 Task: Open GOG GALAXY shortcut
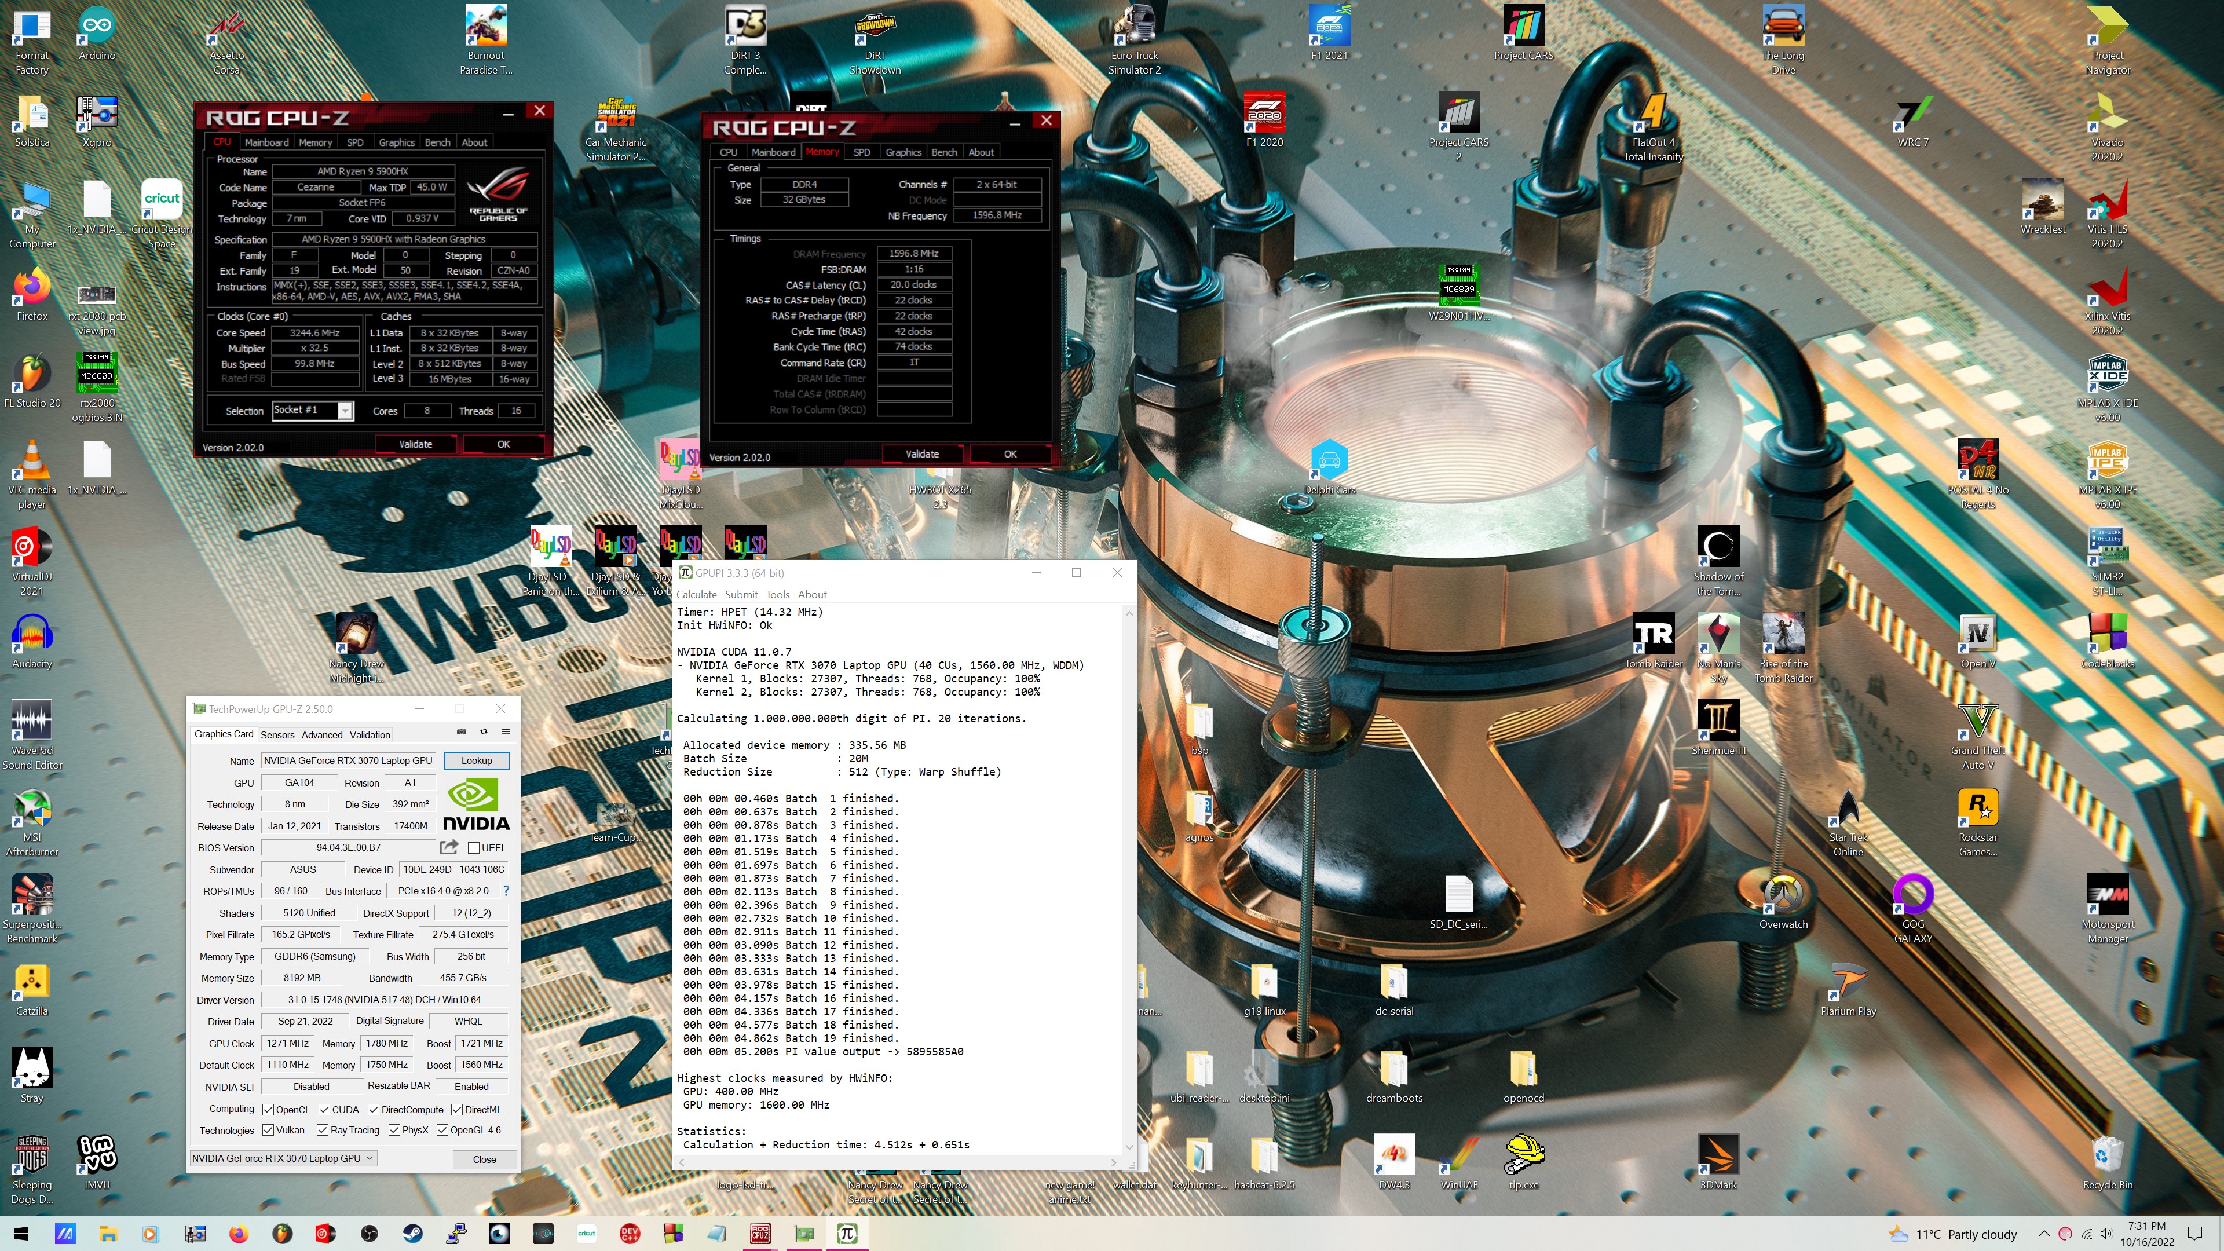coord(1912,908)
